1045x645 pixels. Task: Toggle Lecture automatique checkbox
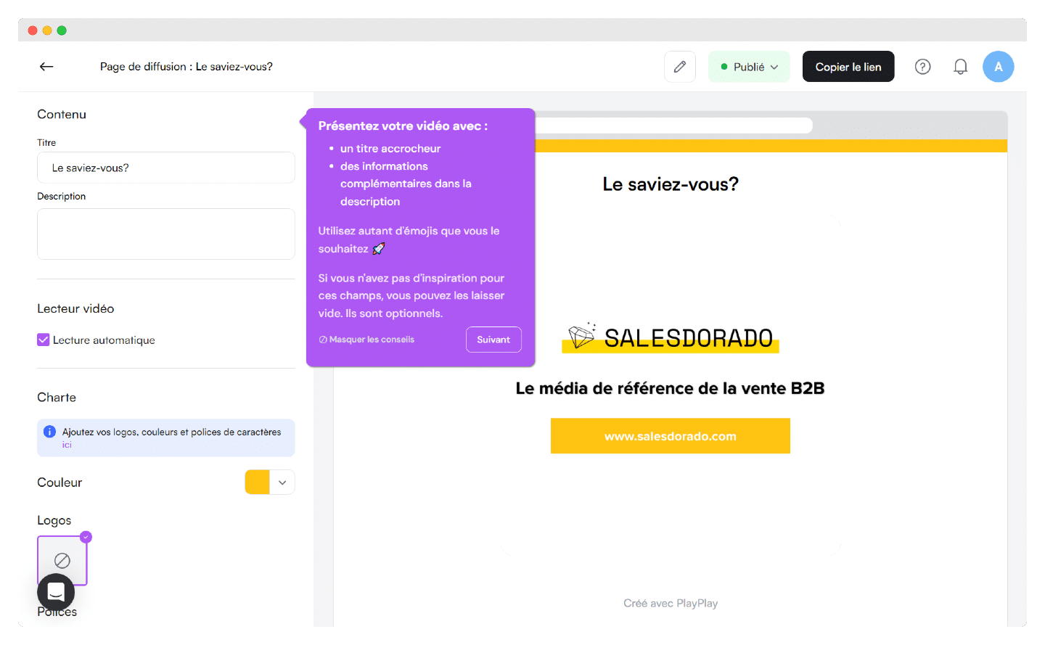[44, 340]
